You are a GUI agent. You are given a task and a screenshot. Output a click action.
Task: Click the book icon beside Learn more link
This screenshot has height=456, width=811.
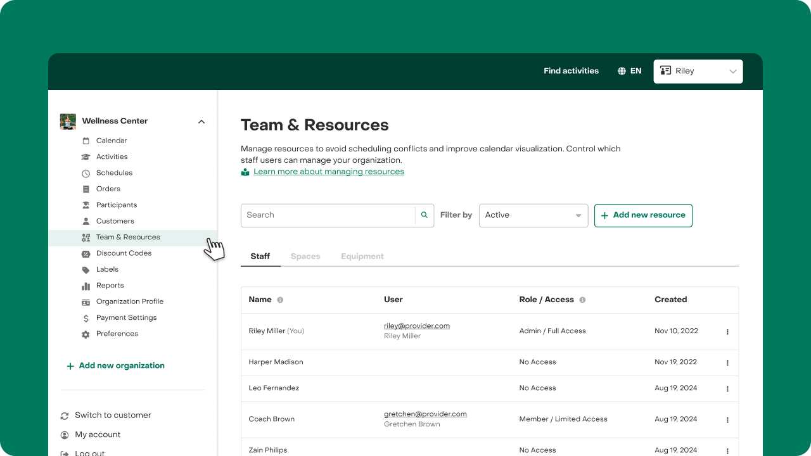245,172
